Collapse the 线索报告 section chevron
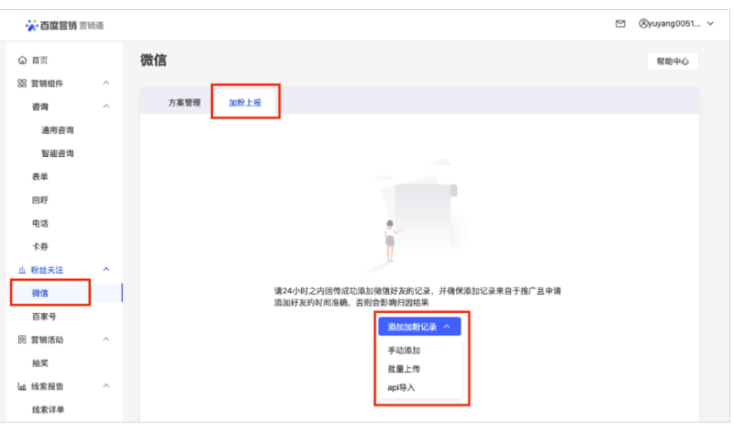This screenshot has height=425, width=734. pos(106,386)
